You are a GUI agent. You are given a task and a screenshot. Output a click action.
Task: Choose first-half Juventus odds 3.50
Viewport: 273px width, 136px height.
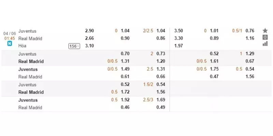click(178, 31)
